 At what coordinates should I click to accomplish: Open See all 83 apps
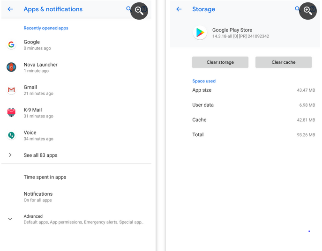76,155
